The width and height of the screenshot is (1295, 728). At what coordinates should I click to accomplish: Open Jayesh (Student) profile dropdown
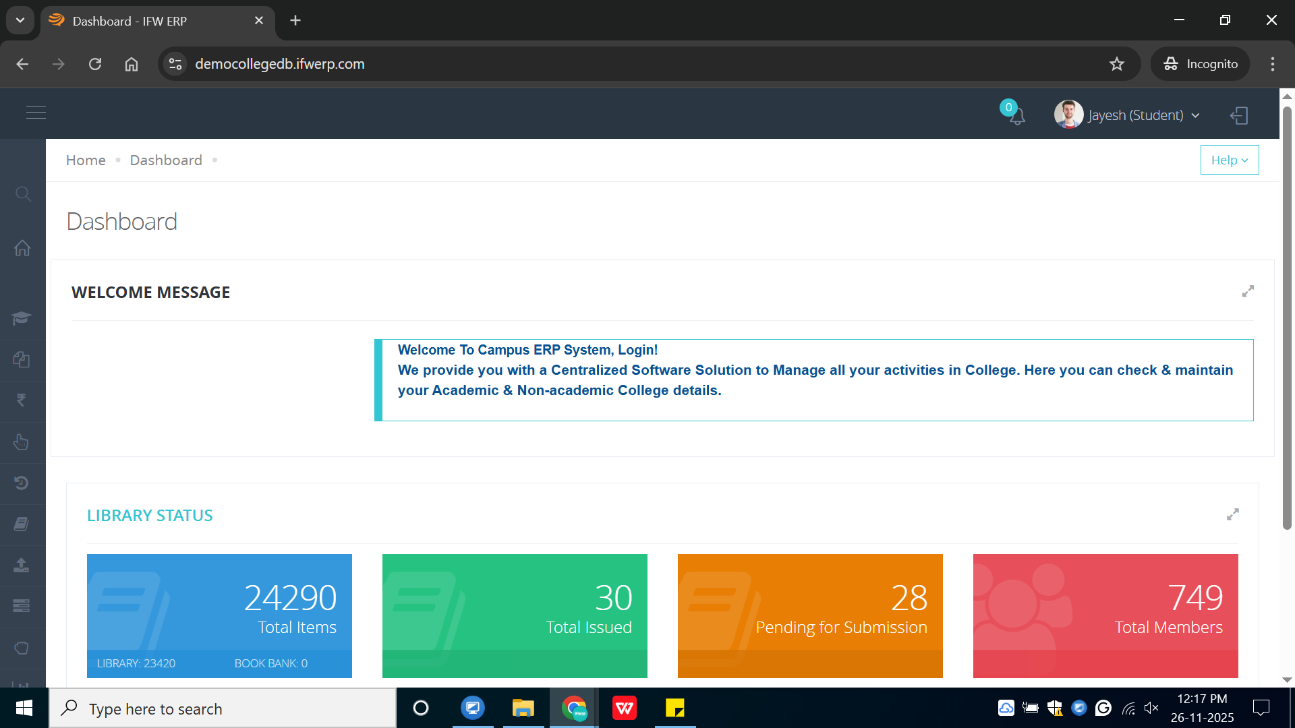pos(1127,115)
